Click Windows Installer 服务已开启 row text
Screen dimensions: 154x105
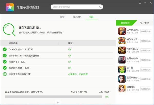coord(24,56)
